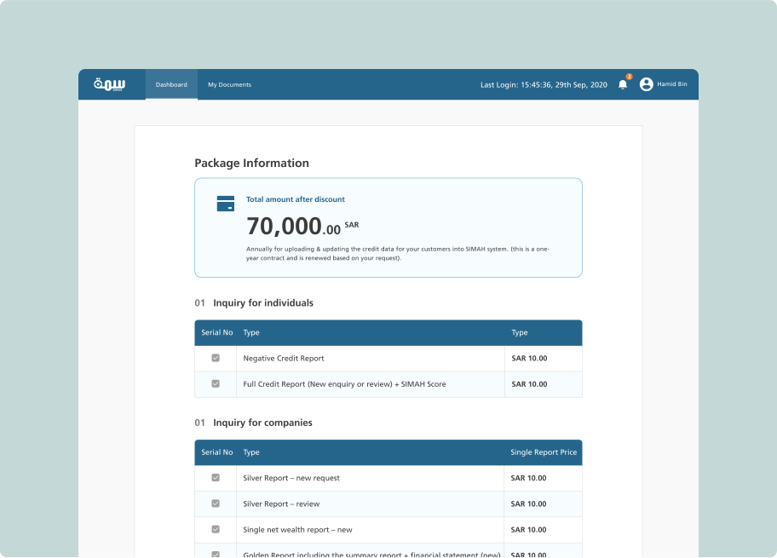Click the 'Single Report Price' column header
The image size is (777, 558).
[544, 452]
